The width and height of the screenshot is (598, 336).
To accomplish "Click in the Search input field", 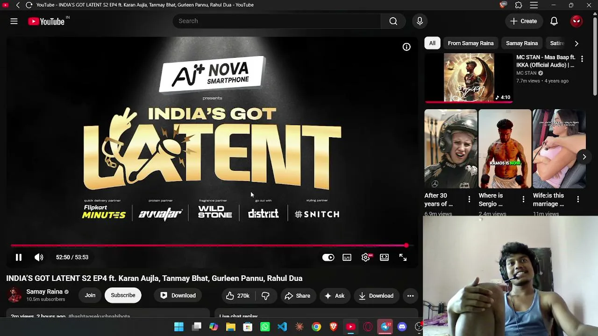I will 277,21.
